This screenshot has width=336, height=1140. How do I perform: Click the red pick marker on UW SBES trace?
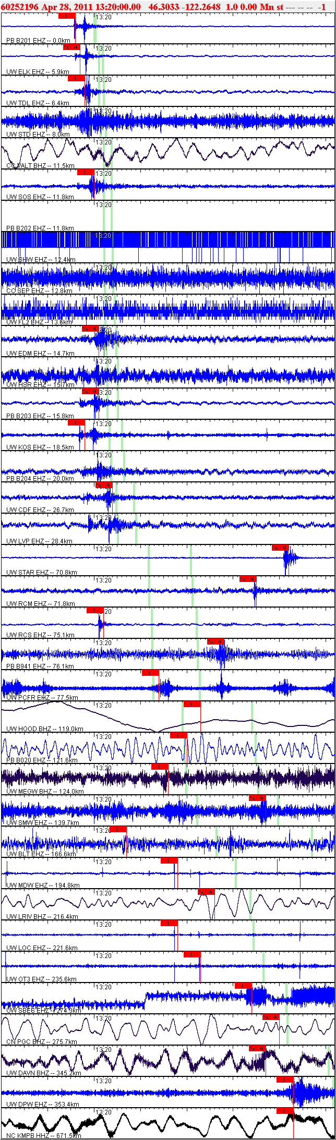coord(243,986)
